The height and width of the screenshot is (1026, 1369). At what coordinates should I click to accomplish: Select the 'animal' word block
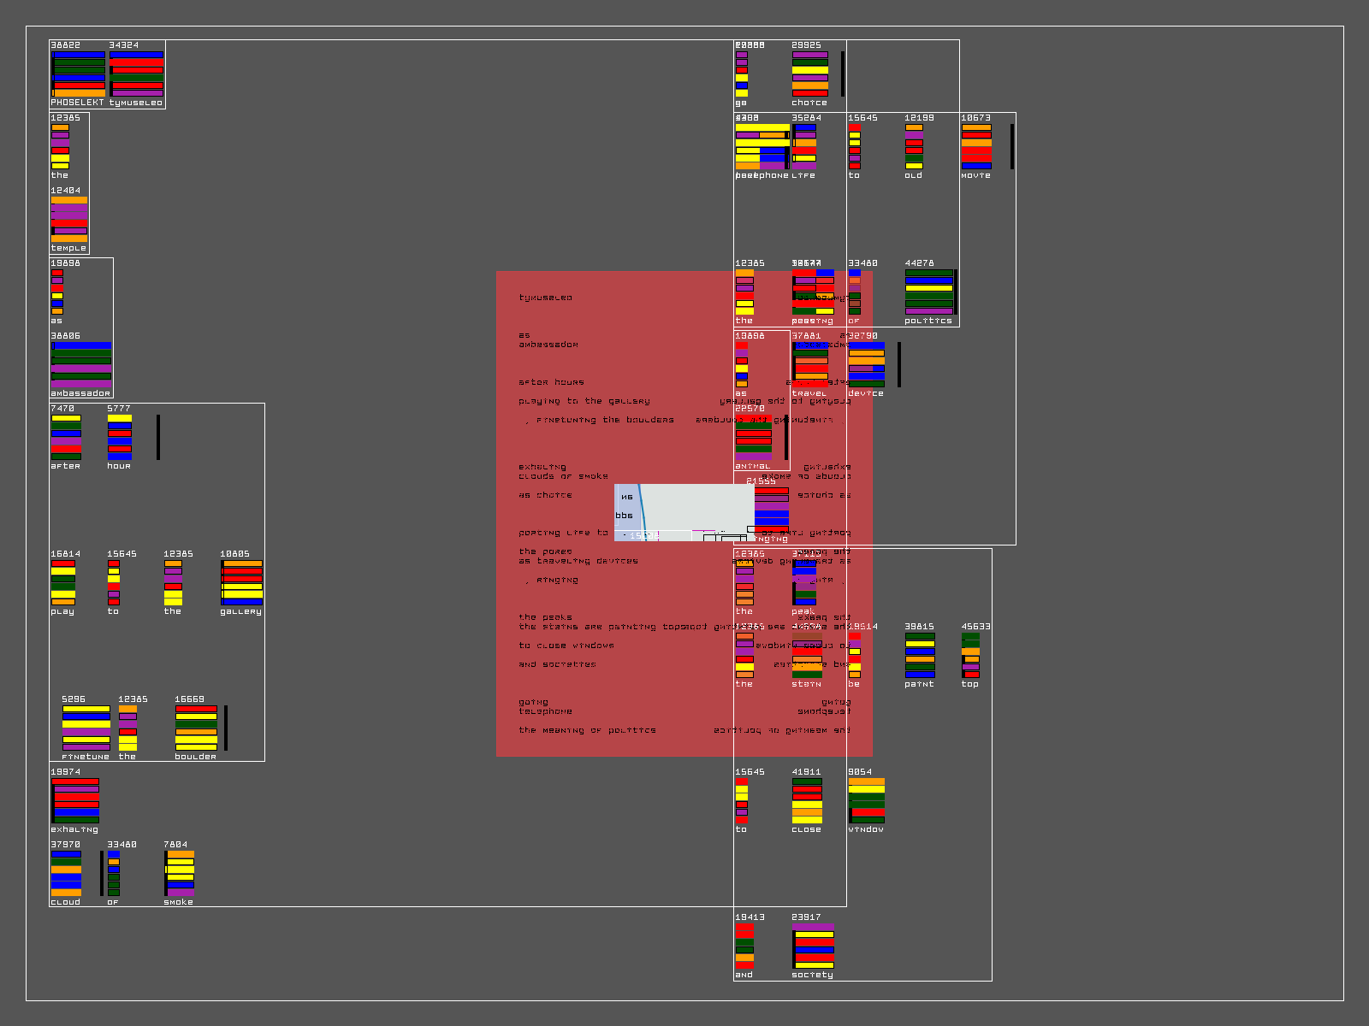[x=753, y=438]
